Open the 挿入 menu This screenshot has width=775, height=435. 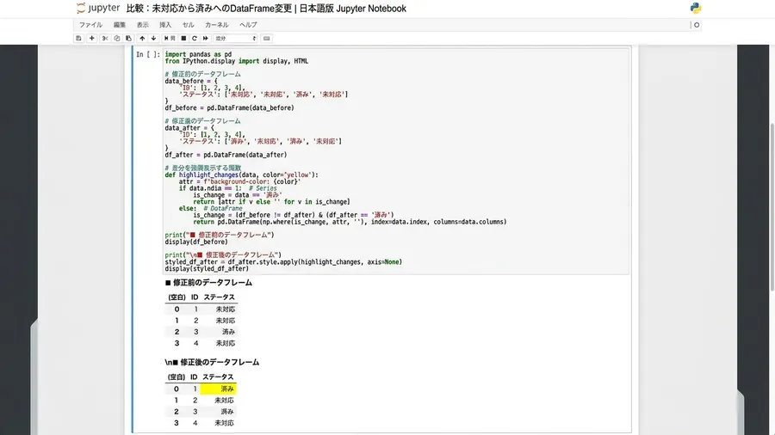pyautogui.click(x=165, y=25)
